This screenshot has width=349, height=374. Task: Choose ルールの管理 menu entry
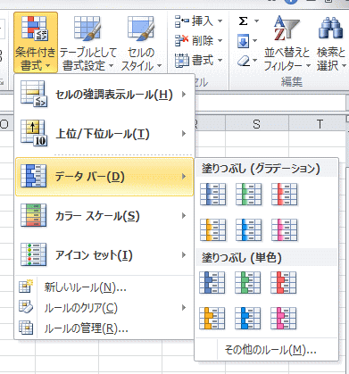pyautogui.click(x=104, y=328)
